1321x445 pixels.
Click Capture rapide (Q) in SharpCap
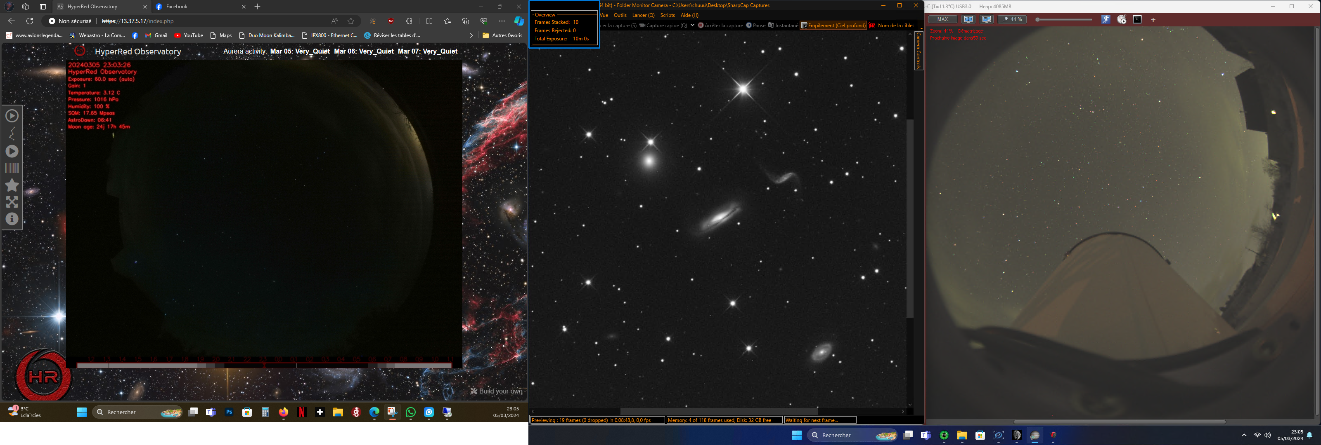(x=663, y=26)
